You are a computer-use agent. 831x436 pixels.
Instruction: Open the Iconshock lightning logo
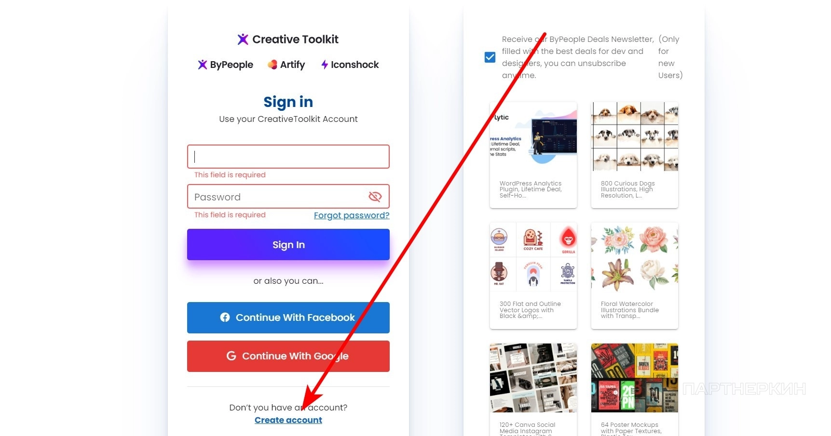325,65
